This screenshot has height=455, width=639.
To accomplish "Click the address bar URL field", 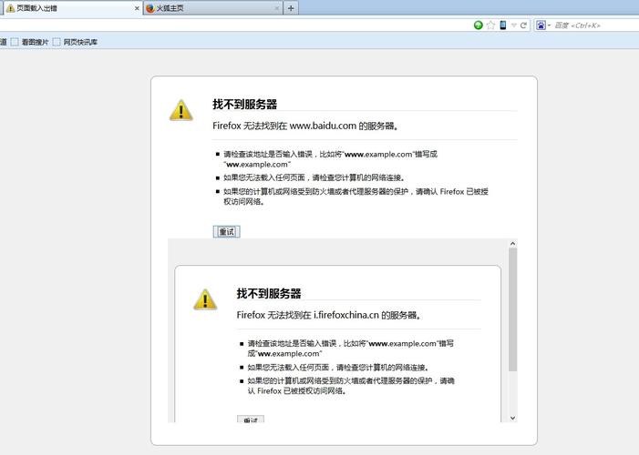I will click(234, 25).
